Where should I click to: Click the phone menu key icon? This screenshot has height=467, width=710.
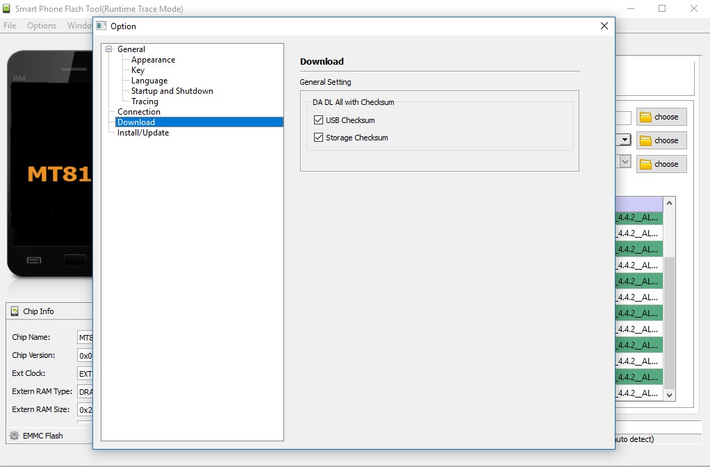click(34, 260)
